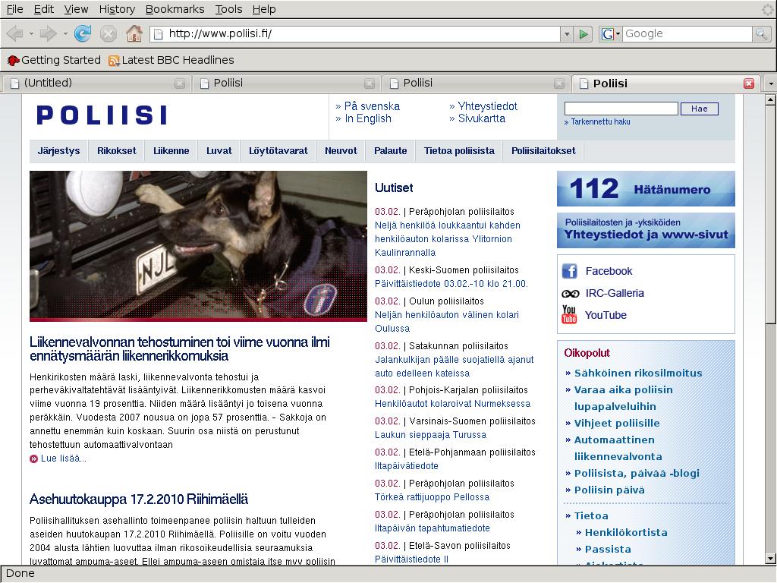
Task: Open the search engine selector dropdown
Action: [618, 33]
